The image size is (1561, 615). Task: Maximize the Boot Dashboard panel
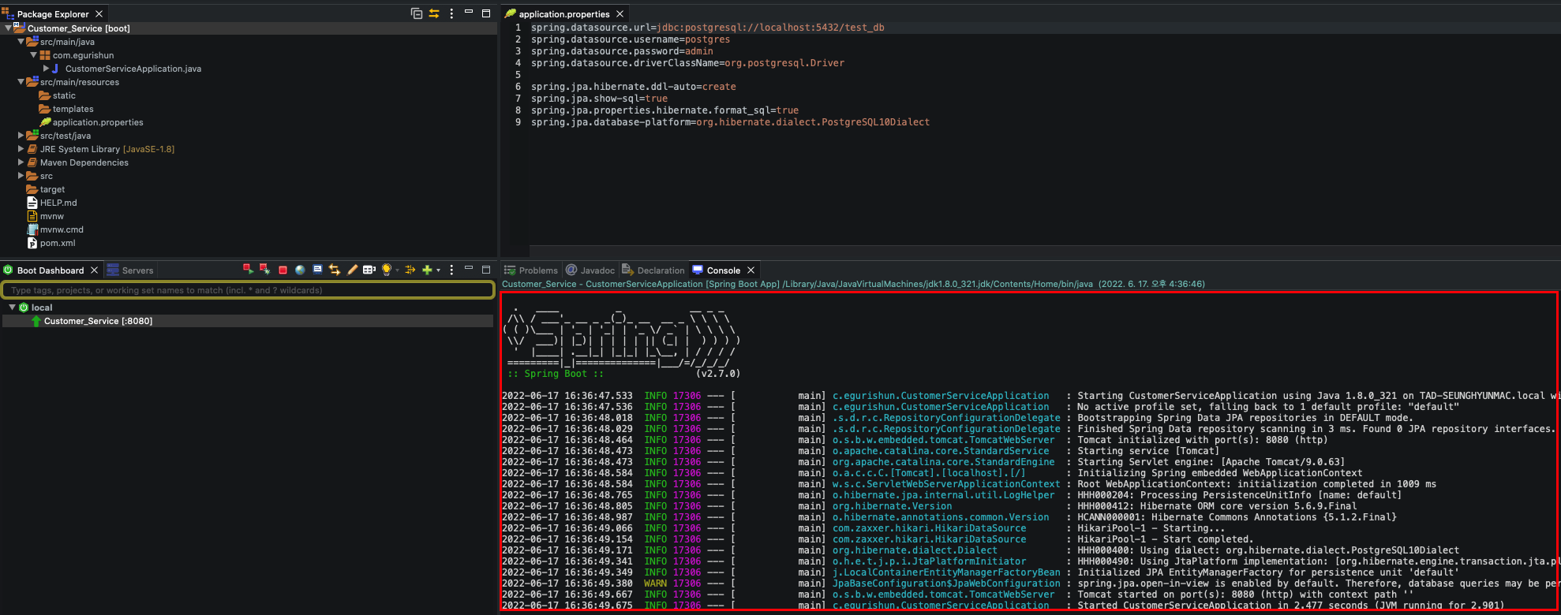(486, 270)
